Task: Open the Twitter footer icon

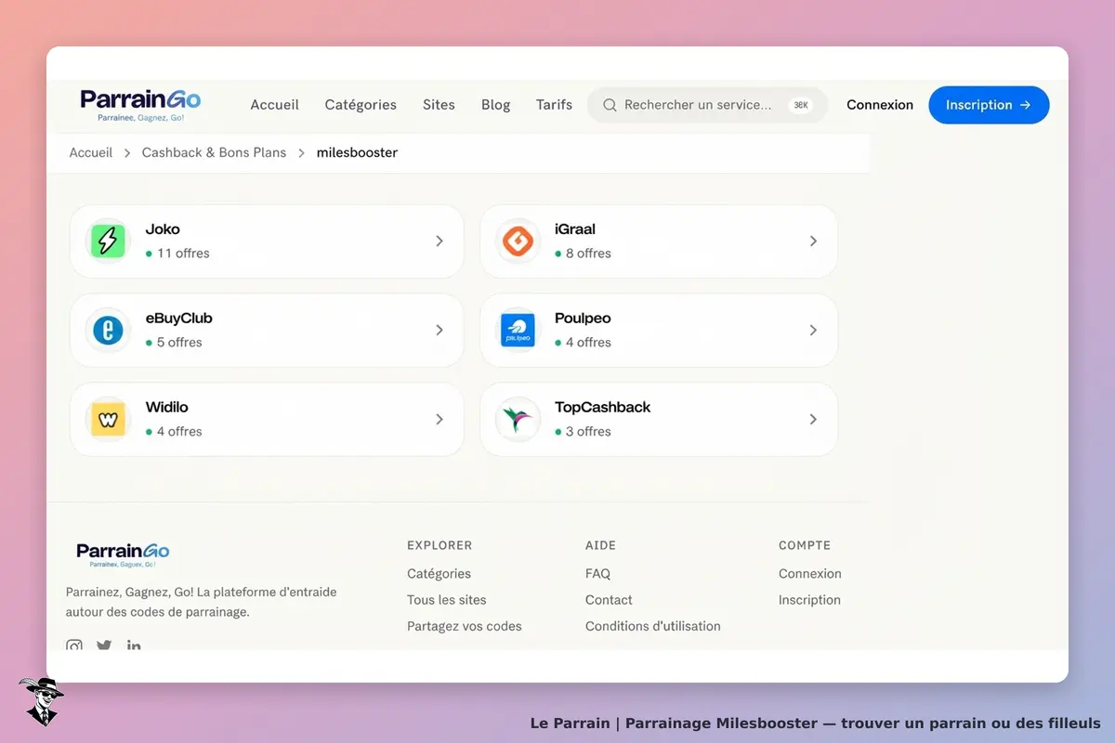Action: point(104,645)
